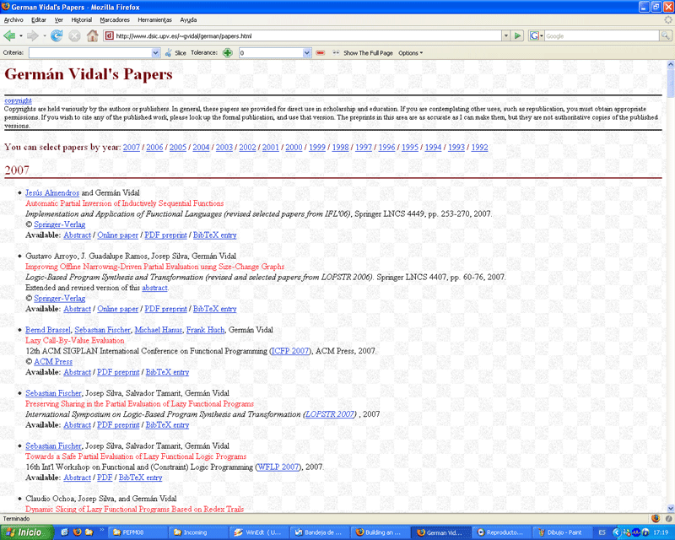This screenshot has height=540, width=675.
Task: Click the Stop loading icon
Action: (x=74, y=35)
